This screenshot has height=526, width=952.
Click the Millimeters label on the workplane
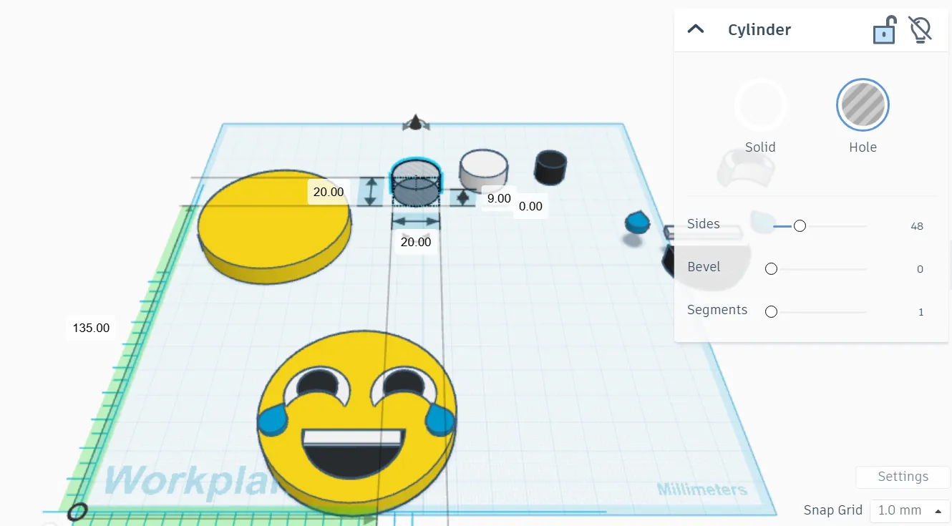tap(701, 489)
